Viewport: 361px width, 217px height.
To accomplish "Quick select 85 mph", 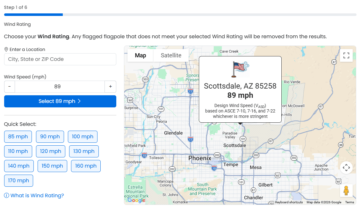I will point(18,137).
